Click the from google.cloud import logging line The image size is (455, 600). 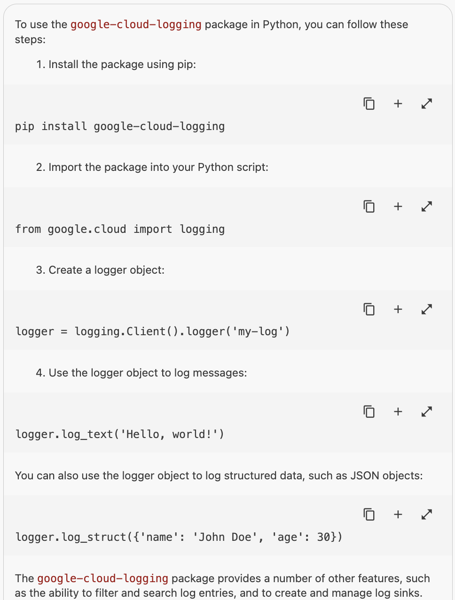[x=120, y=229]
